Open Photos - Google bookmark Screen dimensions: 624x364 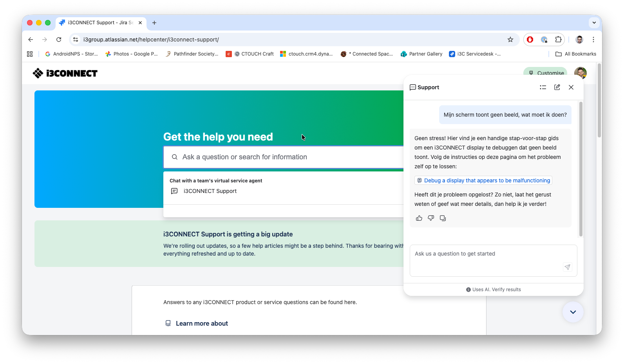tap(132, 54)
